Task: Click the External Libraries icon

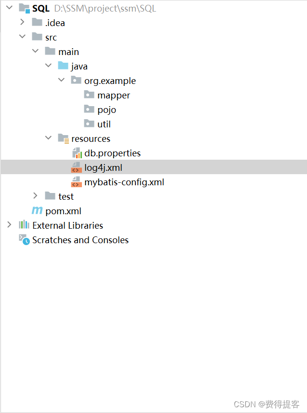Action: coord(23,225)
